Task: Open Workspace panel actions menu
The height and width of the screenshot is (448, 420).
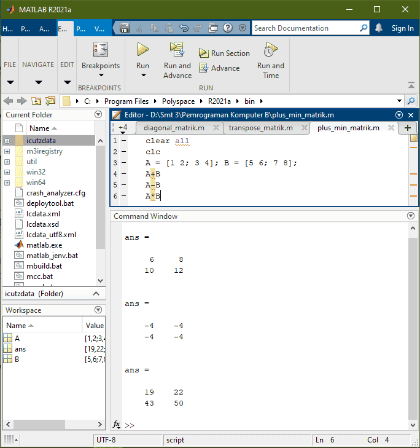Action: 98,310
